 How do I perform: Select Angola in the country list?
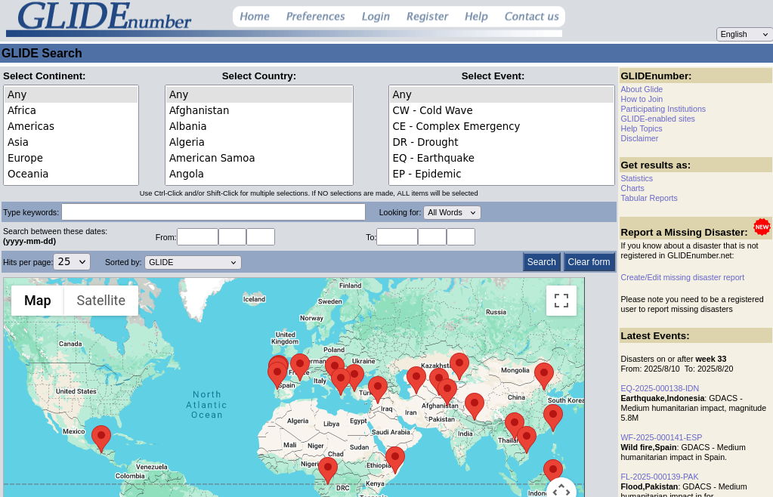pyautogui.click(x=259, y=174)
